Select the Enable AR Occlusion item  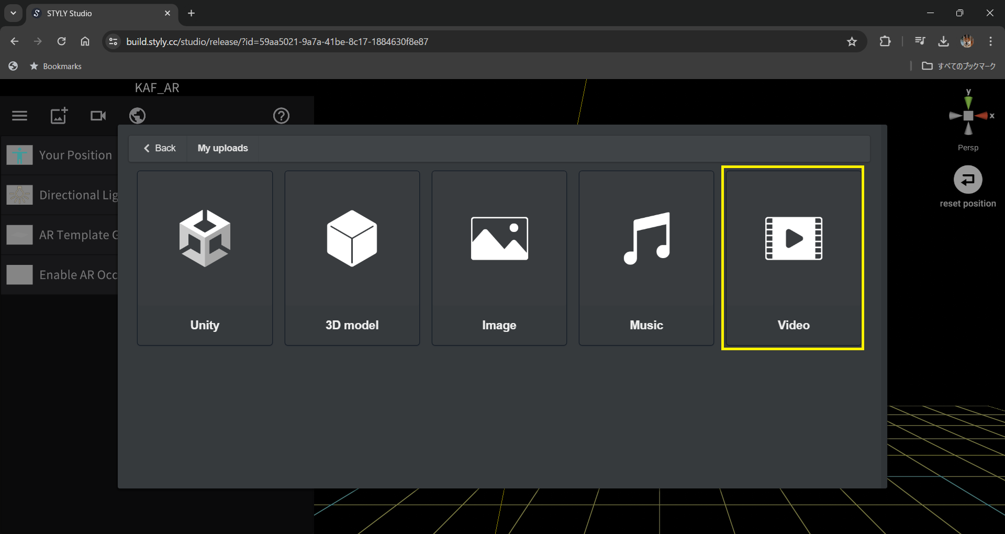click(x=60, y=275)
